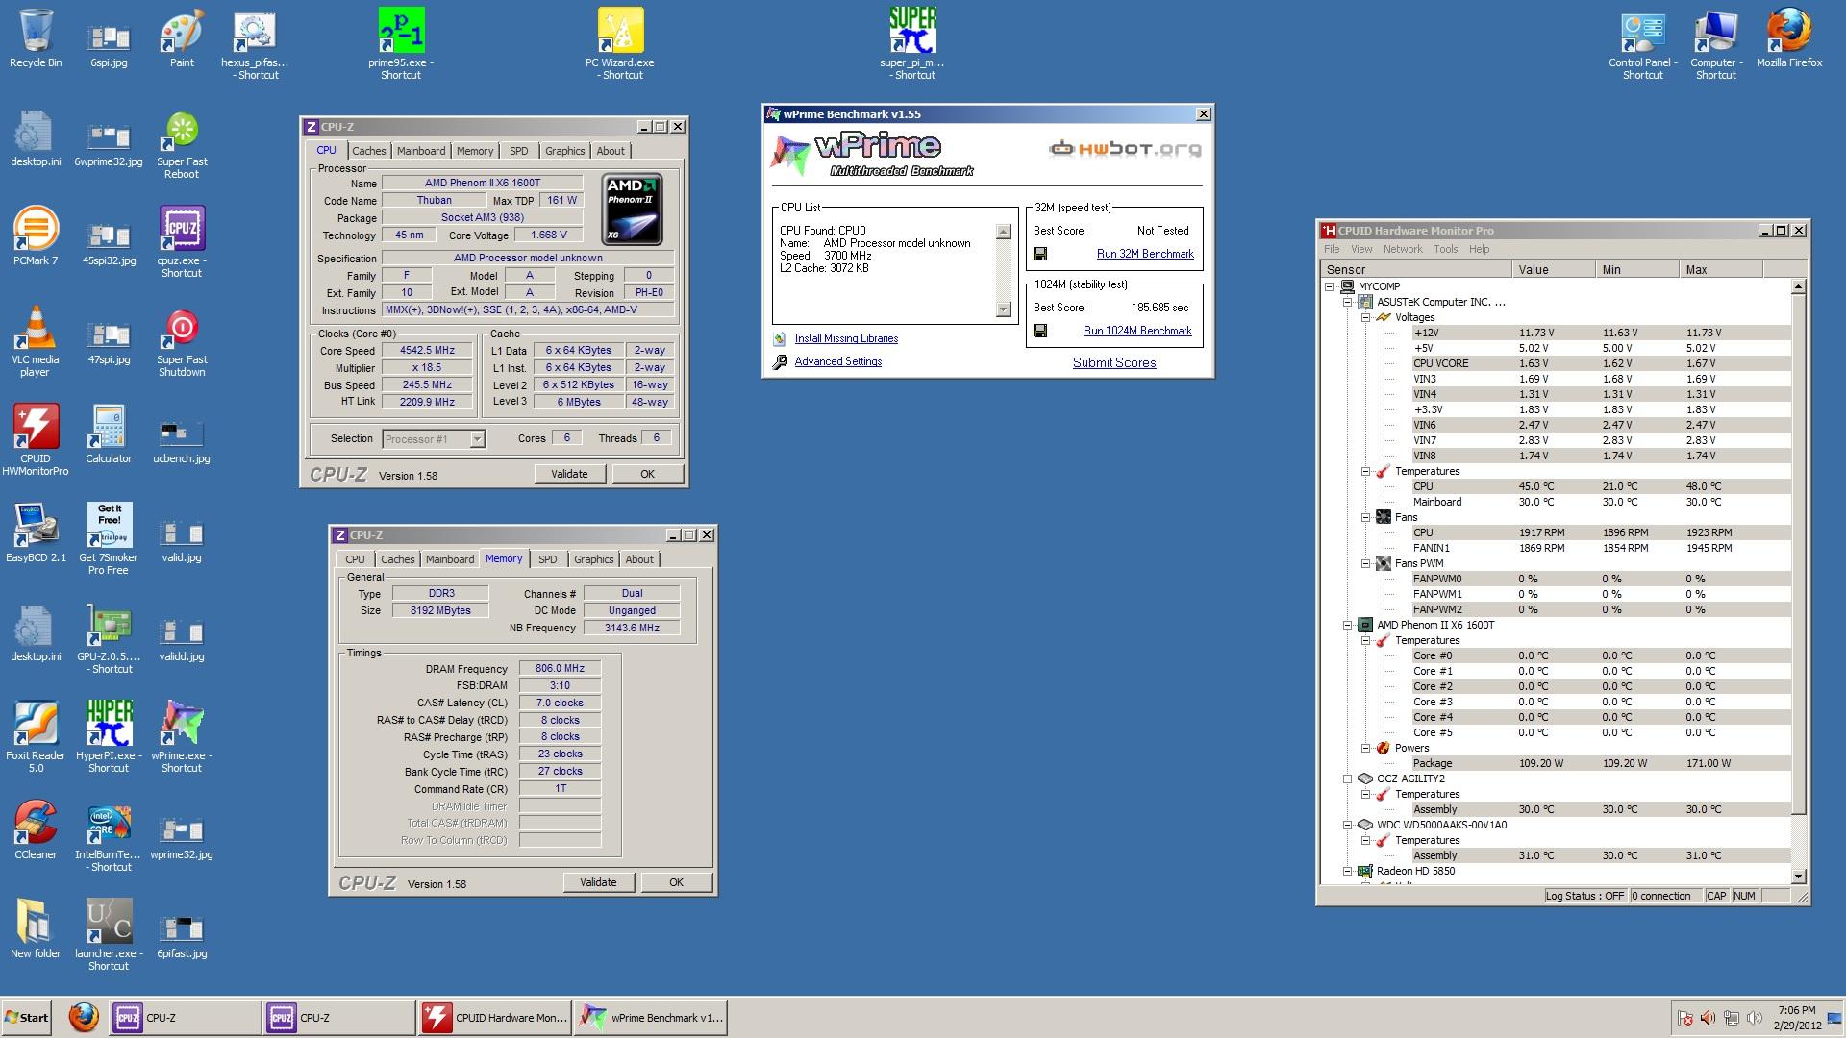Screen dimensions: 1846x1038
Task: Click Install Missing Libraries link
Action: coord(846,338)
